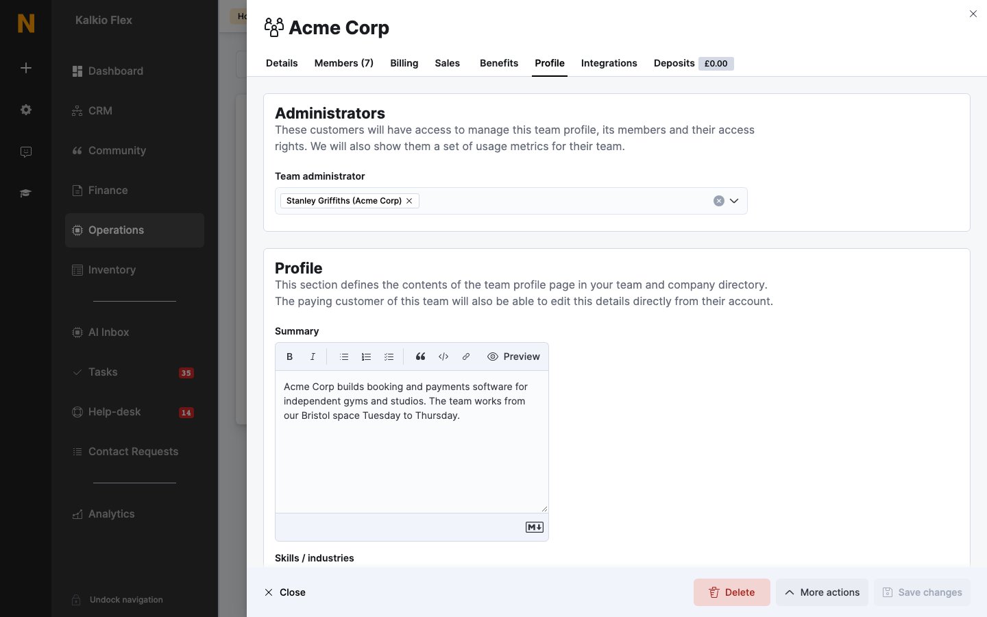Open settings gear in left rail

(26, 110)
